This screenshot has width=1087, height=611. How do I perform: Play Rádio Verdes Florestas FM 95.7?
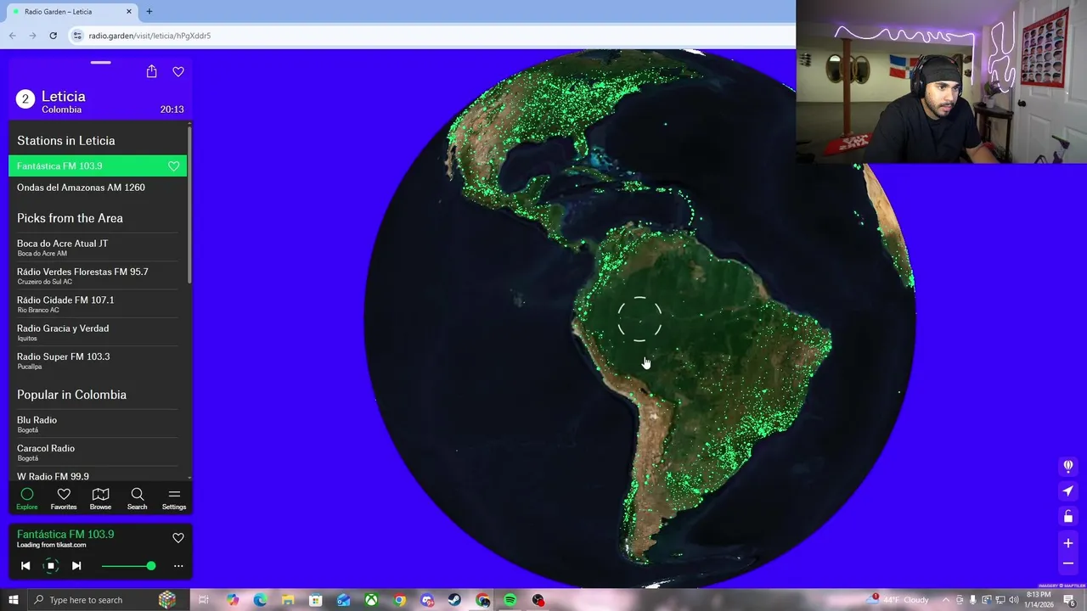pos(98,276)
